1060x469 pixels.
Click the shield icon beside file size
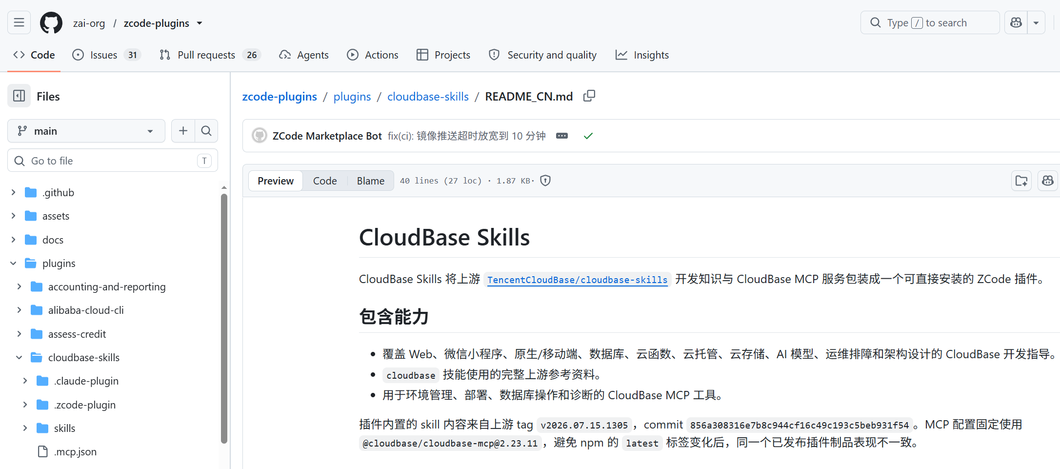point(545,181)
